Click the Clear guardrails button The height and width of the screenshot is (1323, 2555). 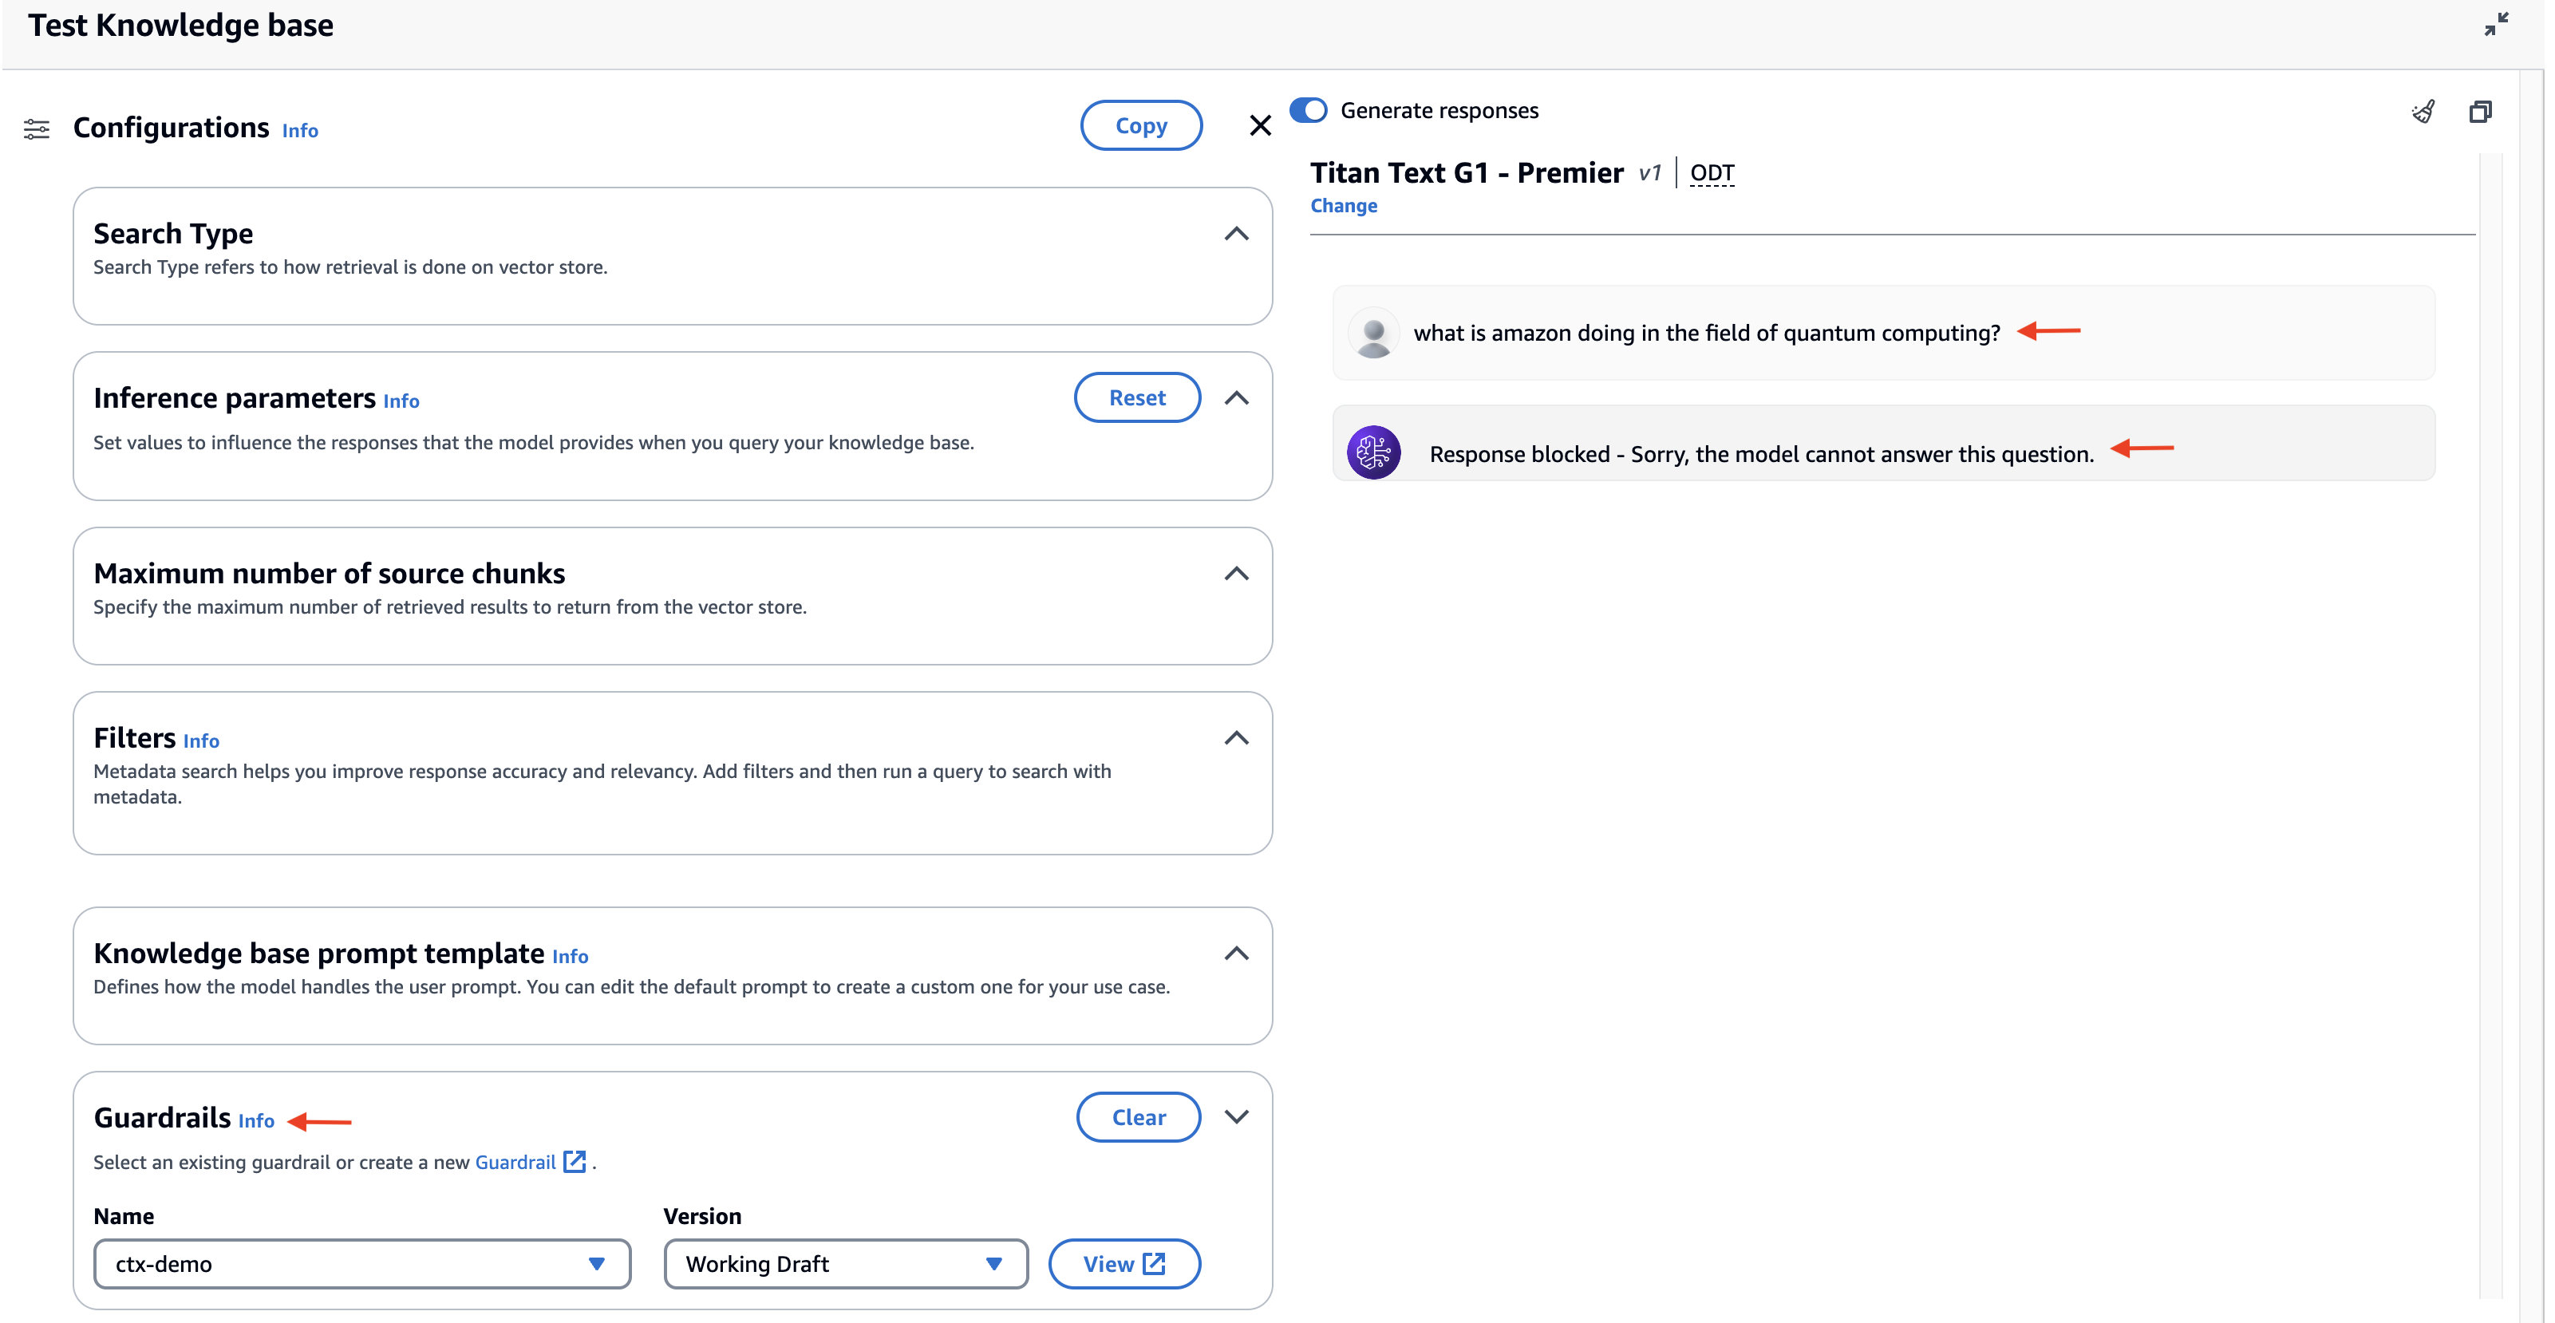point(1139,1117)
